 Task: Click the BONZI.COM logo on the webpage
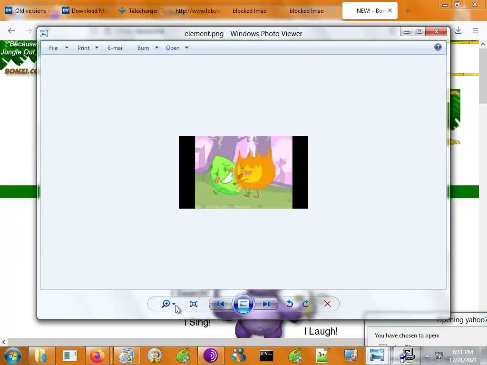point(20,71)
